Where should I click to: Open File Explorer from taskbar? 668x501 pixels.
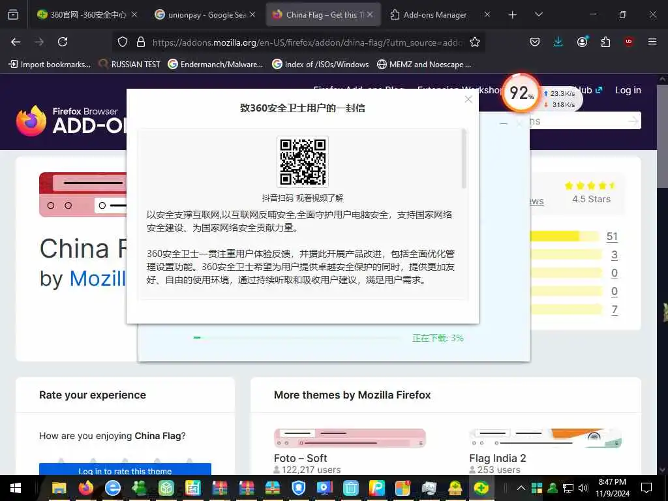click(x=59, y=488)
